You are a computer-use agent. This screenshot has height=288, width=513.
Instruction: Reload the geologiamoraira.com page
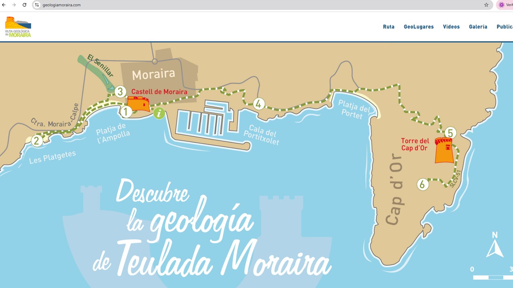[x=25, y=5]
